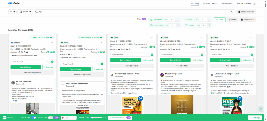Image resolution: width=267 pixels, height=121 pixels.
Task: Open the USD currency dropdown
Action: [x=69, y=118]
